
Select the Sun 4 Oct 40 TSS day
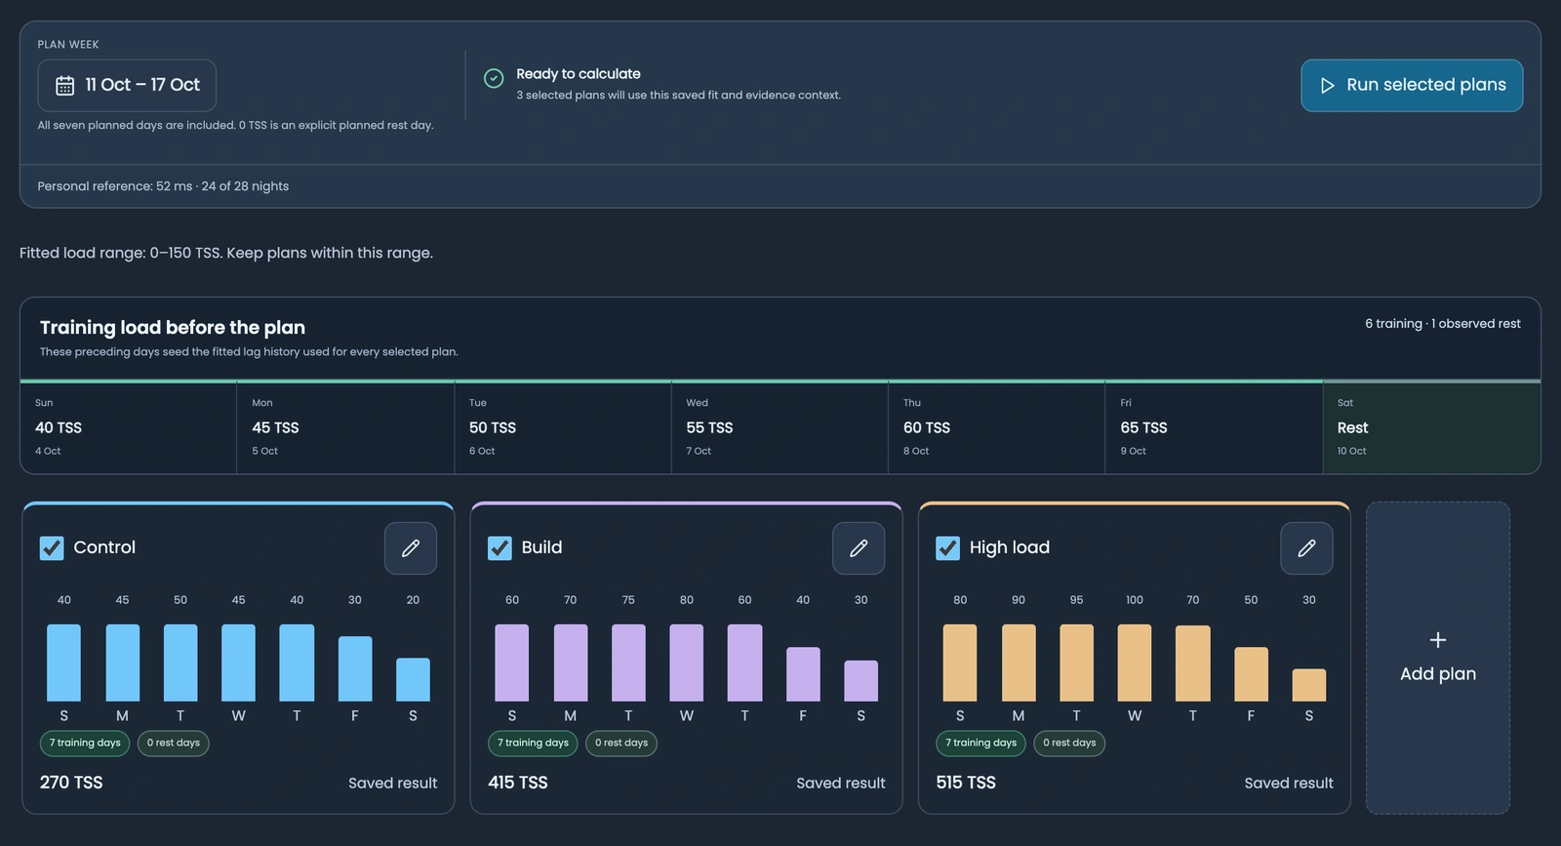129,427
